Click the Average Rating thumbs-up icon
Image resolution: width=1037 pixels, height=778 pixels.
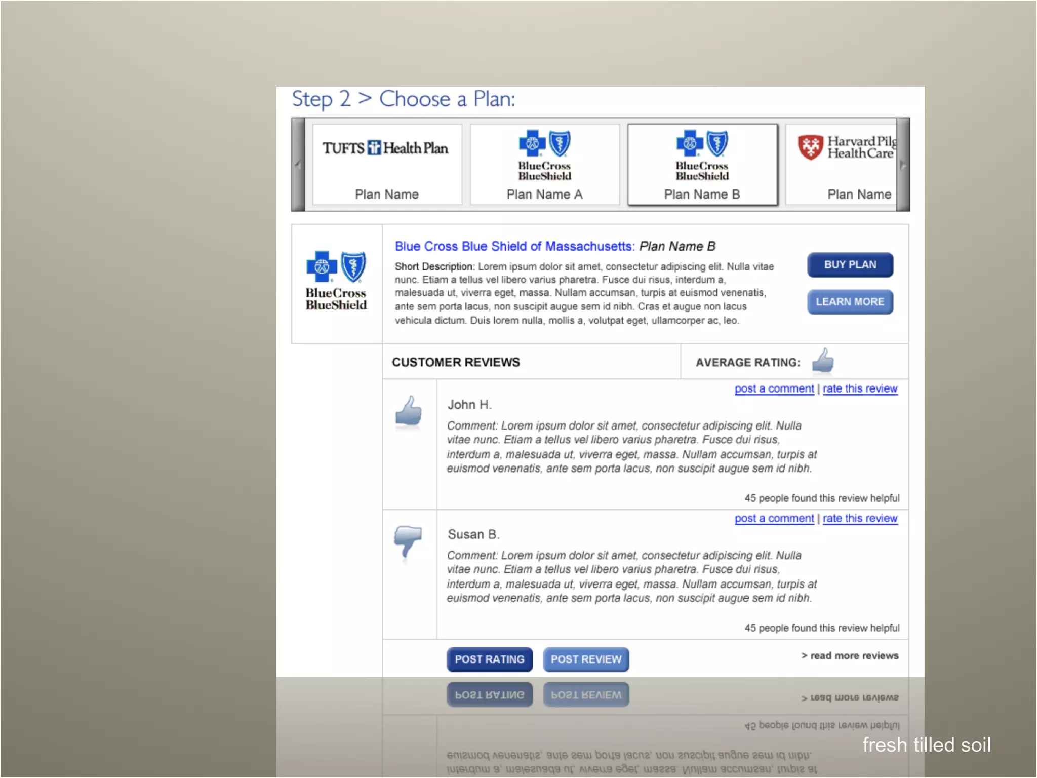tap(823, 361)
